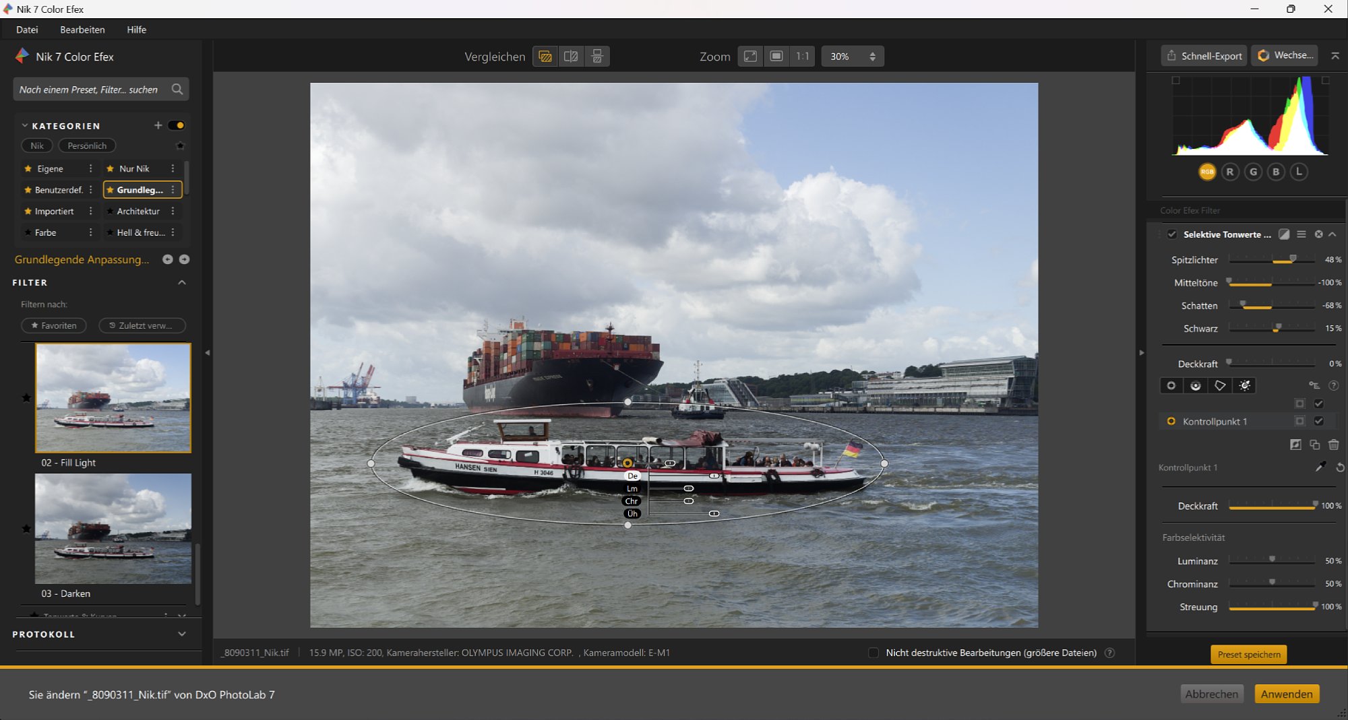Select the control line tool
The width and height of the screenshot is (1348, 720).
(1196, 385)
